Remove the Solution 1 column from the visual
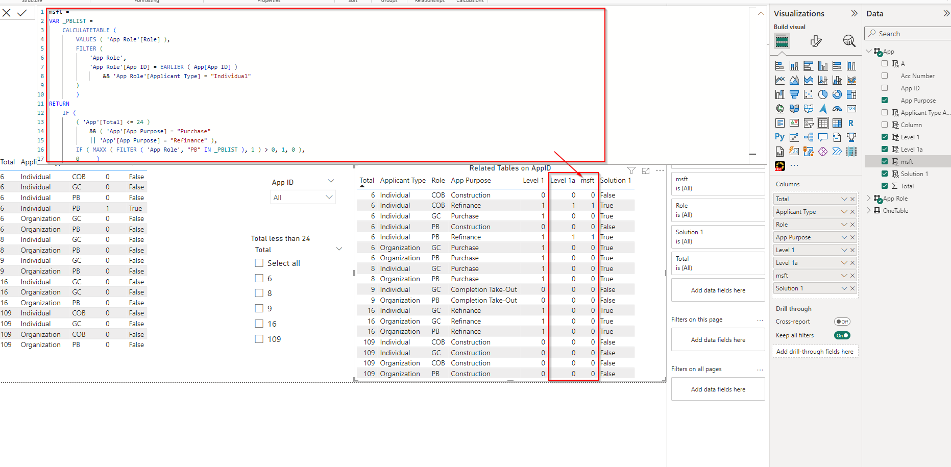The width and height of the screenshot is (951, 467). 852,288
